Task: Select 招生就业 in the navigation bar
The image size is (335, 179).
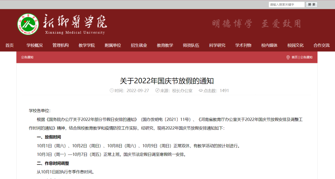Action: [x=139, y=45]
